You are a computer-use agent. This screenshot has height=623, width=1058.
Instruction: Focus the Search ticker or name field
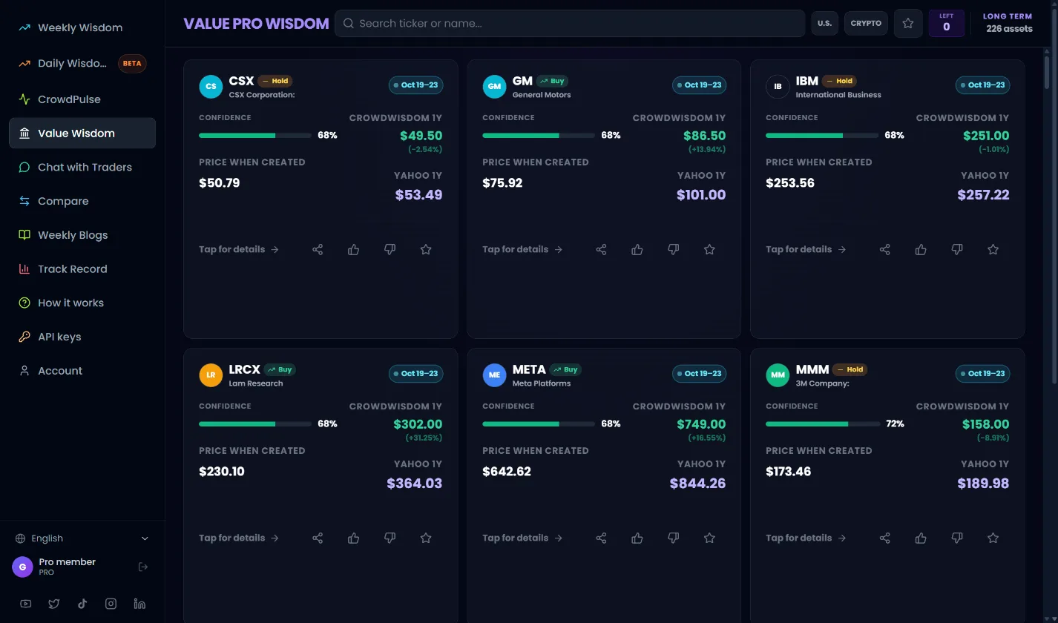point(570,24)
